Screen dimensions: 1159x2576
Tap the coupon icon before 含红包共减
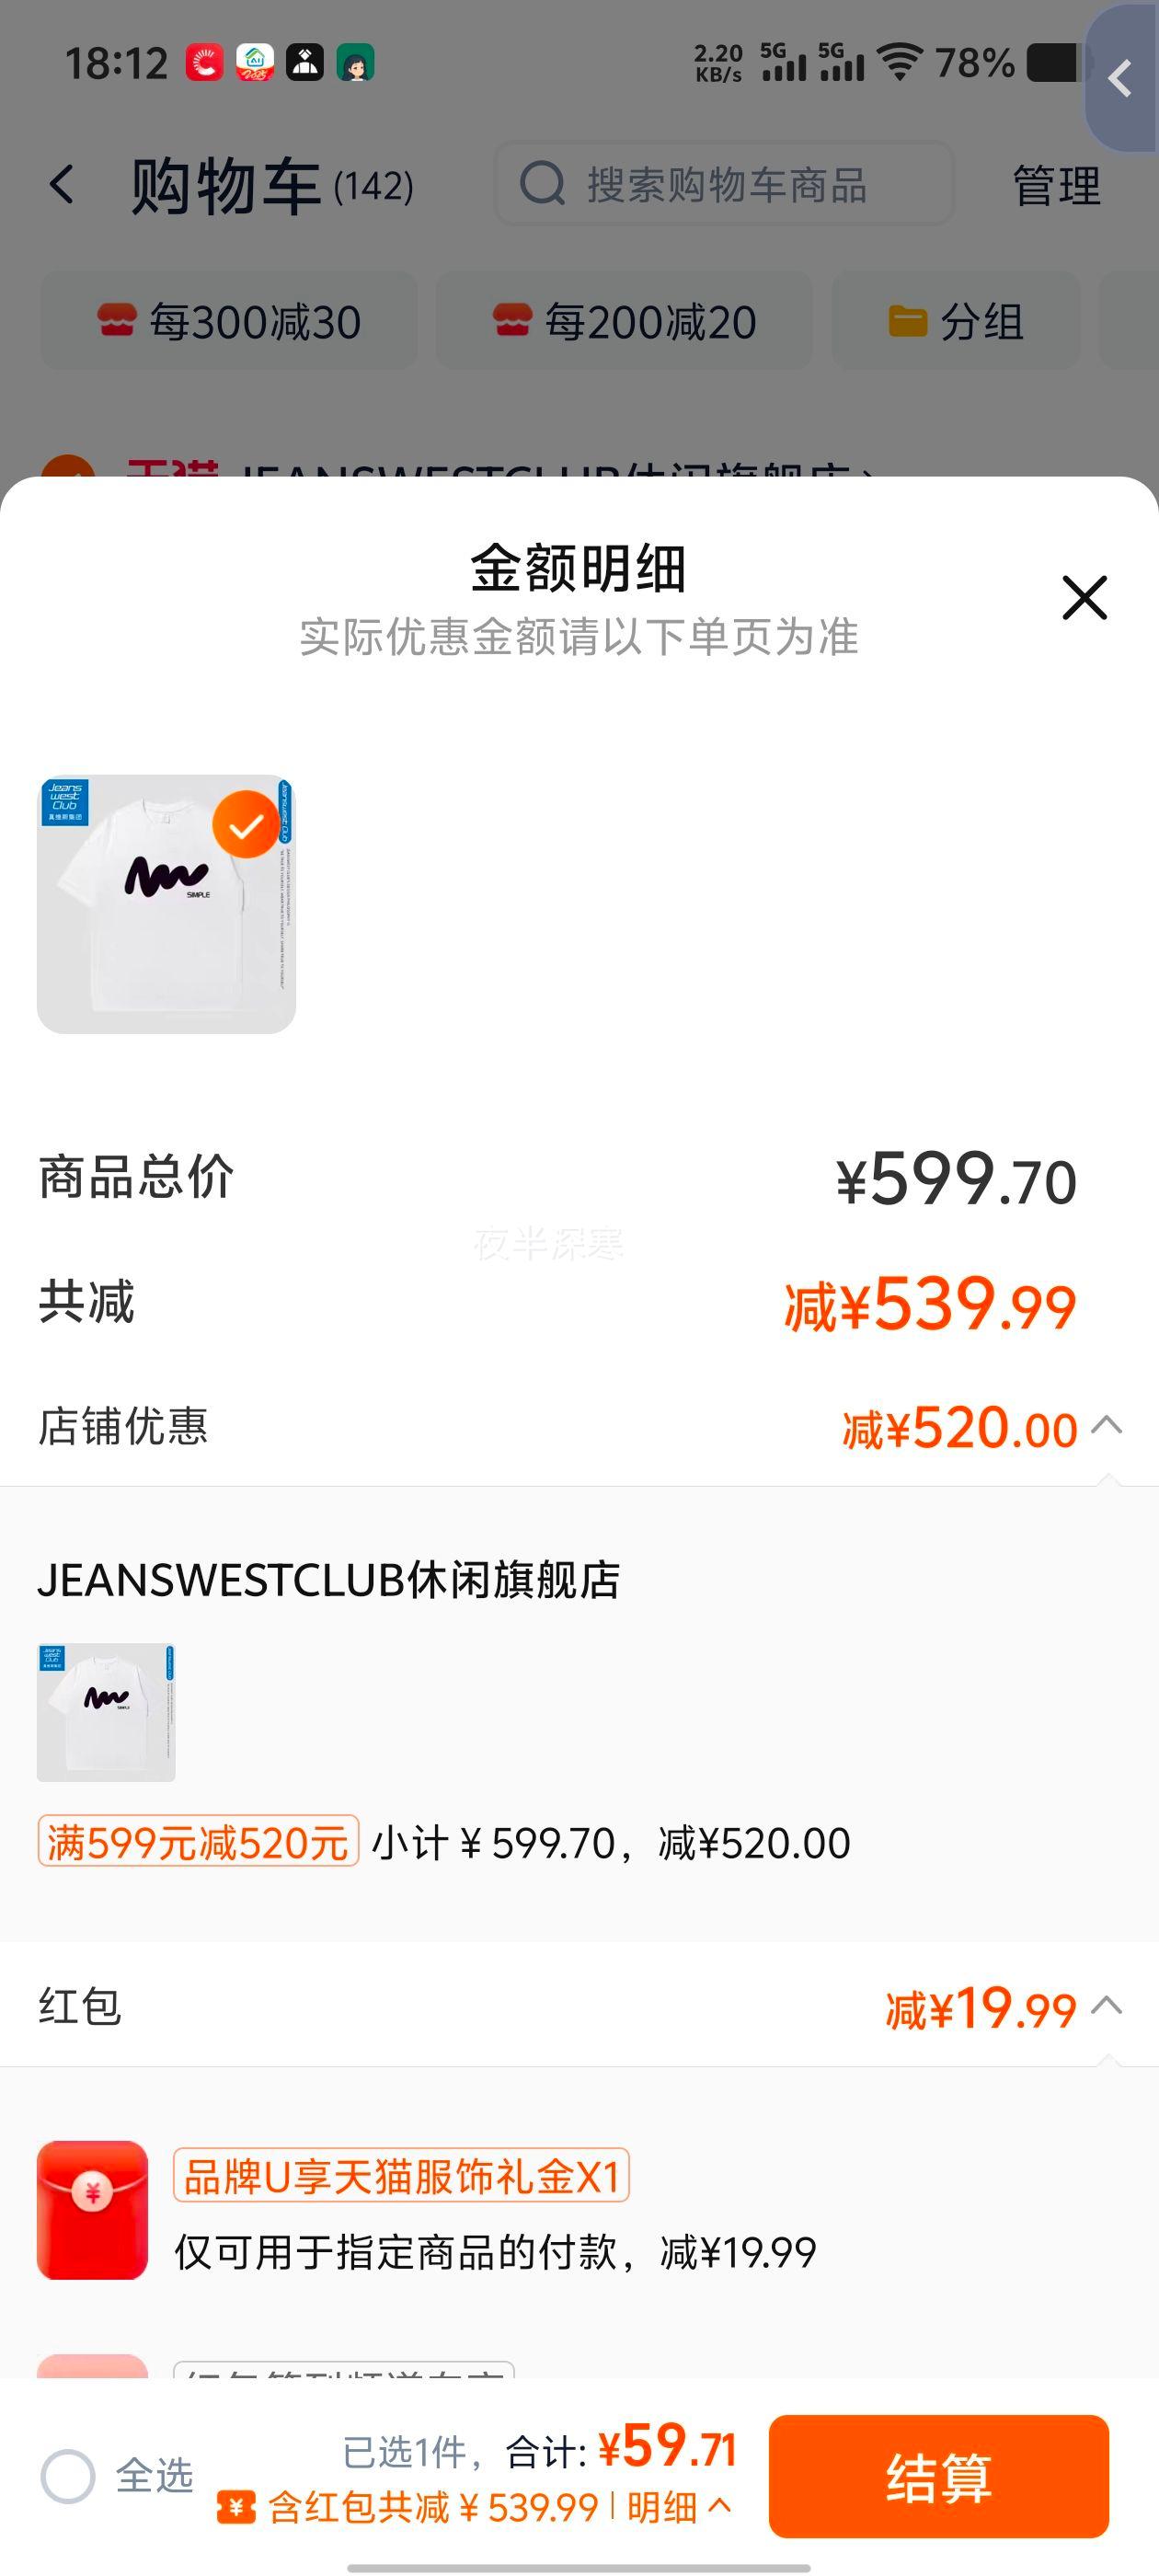coord(236,2507)
